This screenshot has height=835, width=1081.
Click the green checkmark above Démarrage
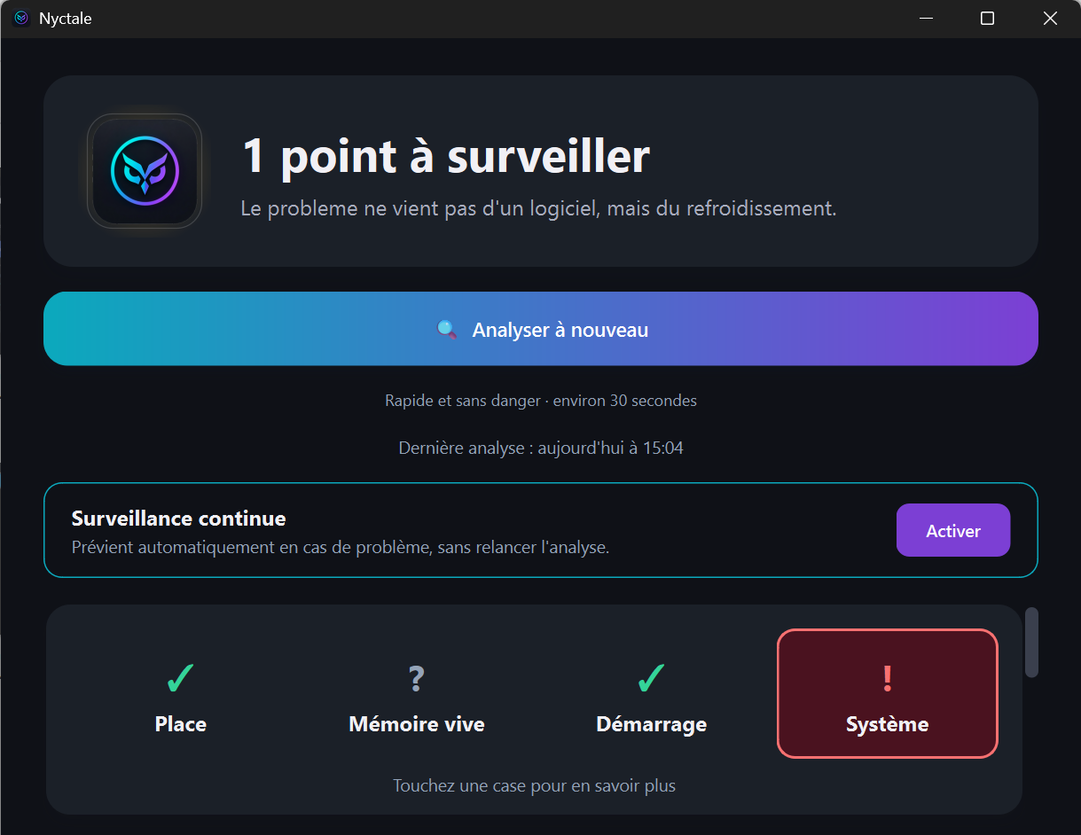(x=652, y=680)
